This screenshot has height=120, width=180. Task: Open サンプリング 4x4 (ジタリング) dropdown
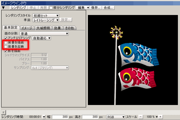[50, 68]
